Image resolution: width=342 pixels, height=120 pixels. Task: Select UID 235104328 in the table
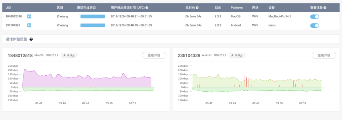click(13, 26)
